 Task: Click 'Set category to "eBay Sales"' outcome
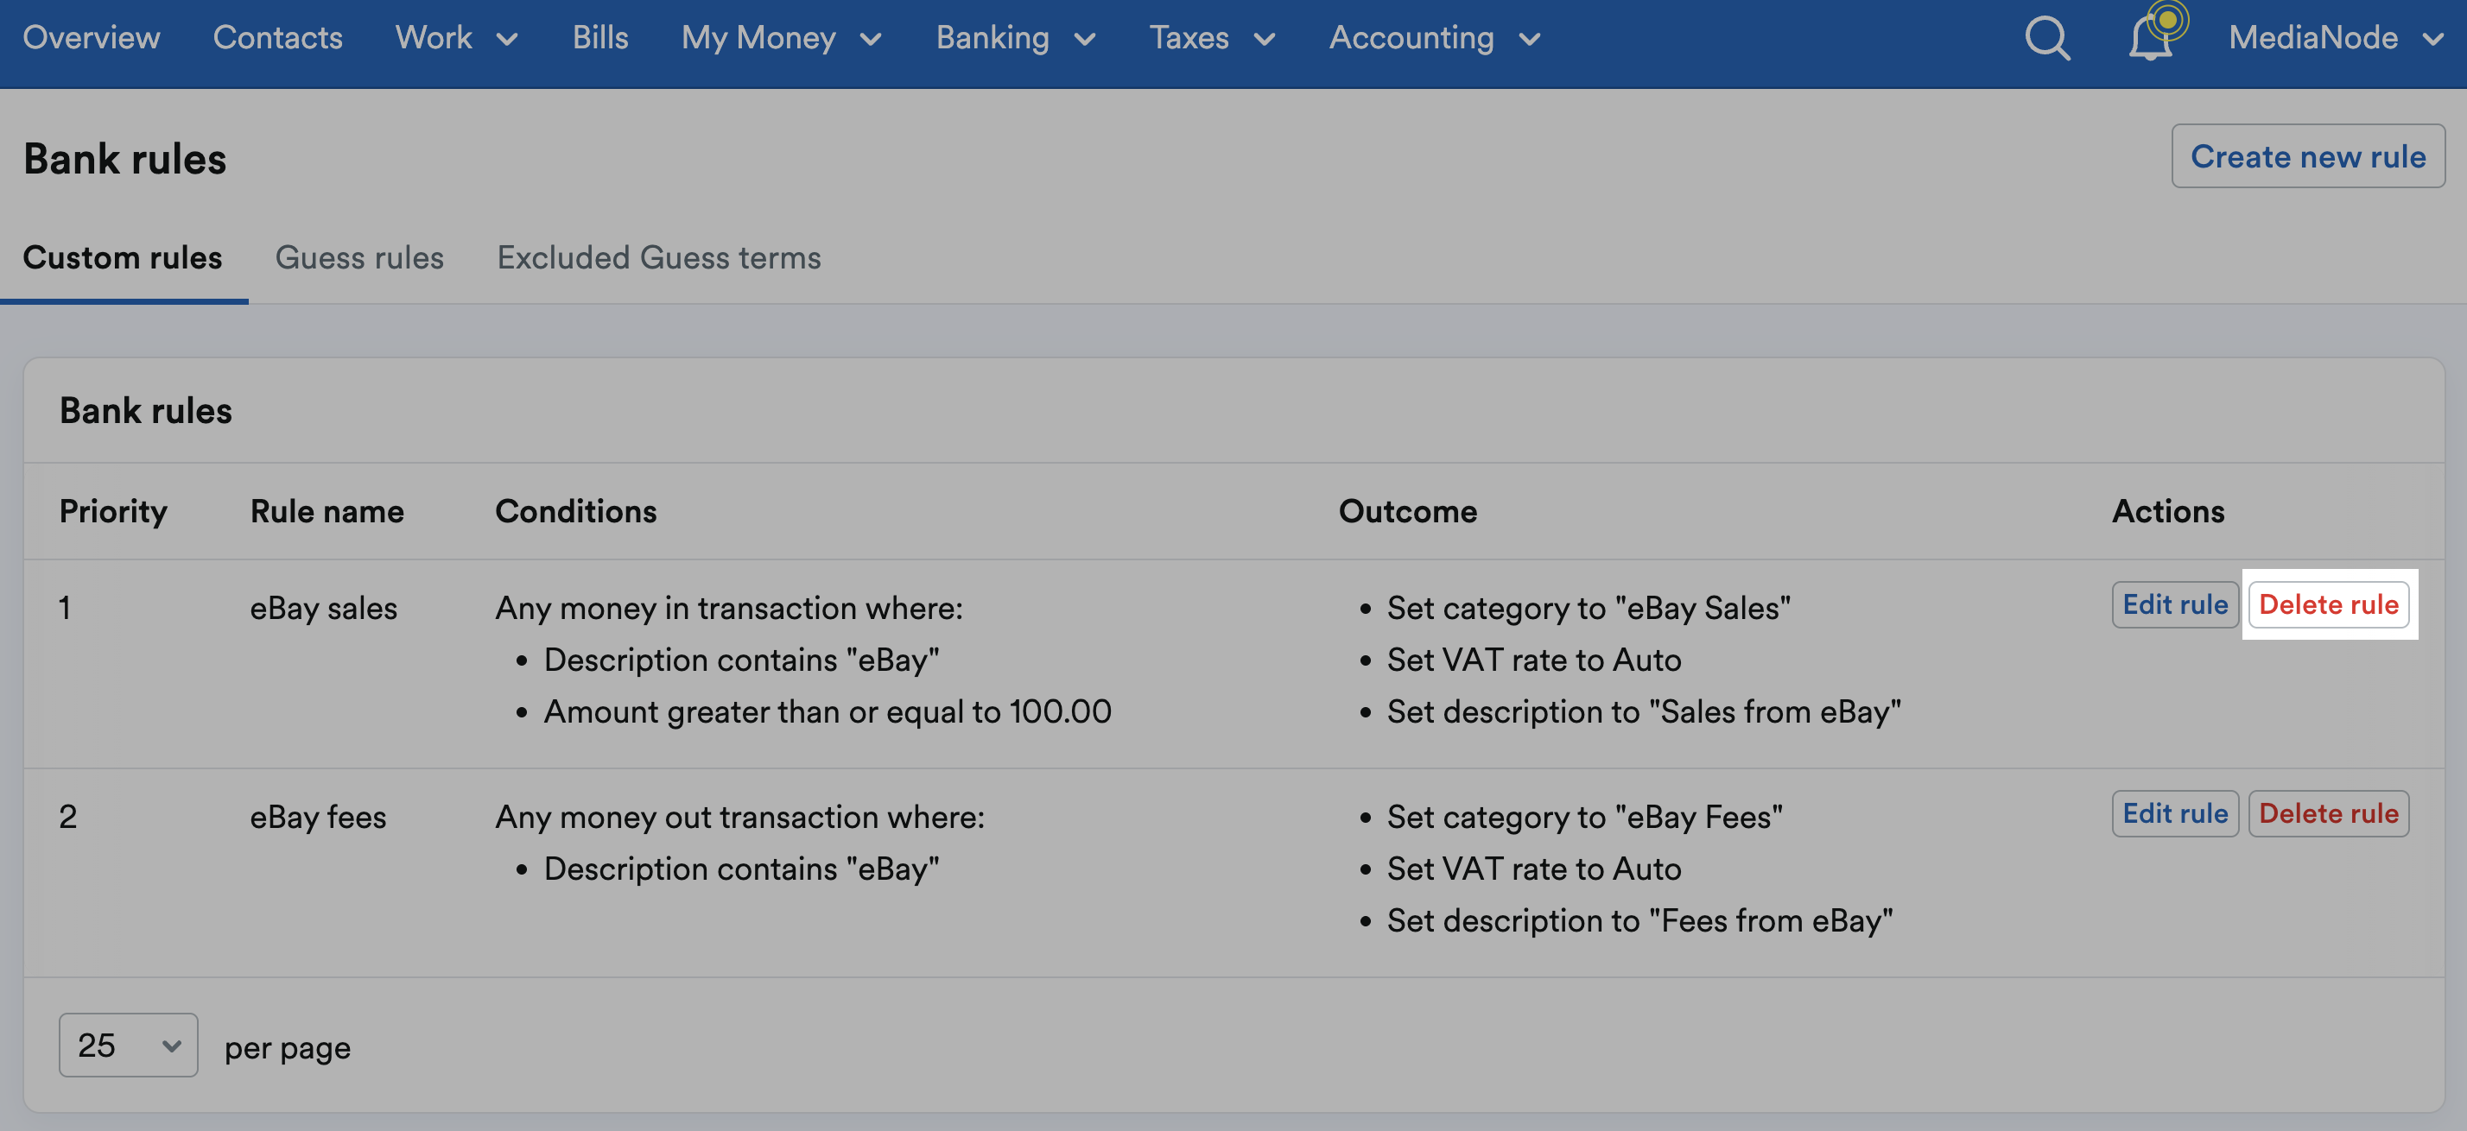1589,608
